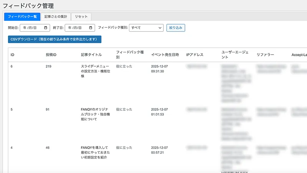
Task: Select the timestamp 2025-12-07 00:57:21
Action: (x=159, y=150)
